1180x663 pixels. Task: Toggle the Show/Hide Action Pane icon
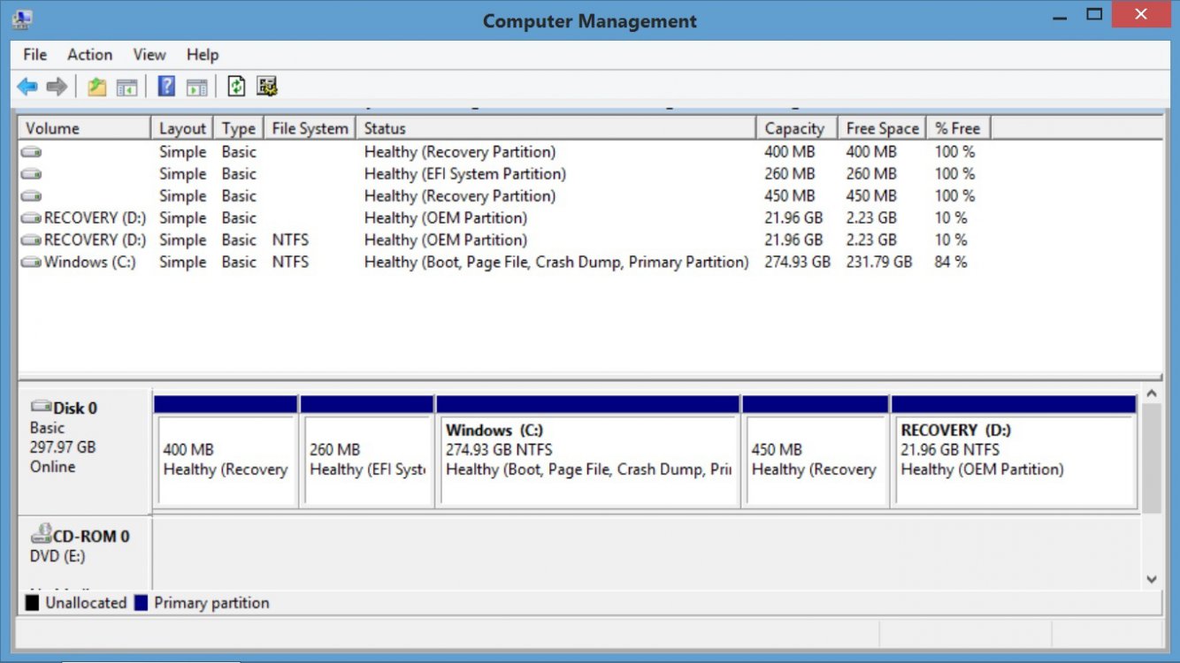[x=196, y=87]
